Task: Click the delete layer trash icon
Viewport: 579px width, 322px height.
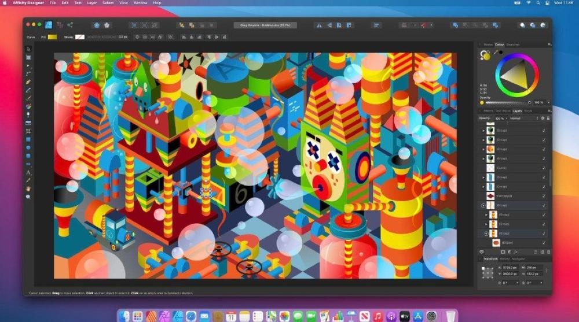Action: coord(548,252)
